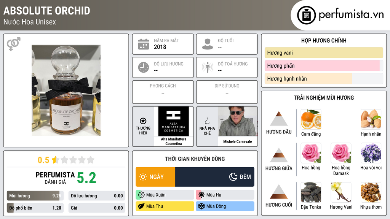Open perfumer Michele Carnevale's photo
Image resolution: width=390 pixels, height=219 pixels.
pyautogui.click(x=238, y=121)
